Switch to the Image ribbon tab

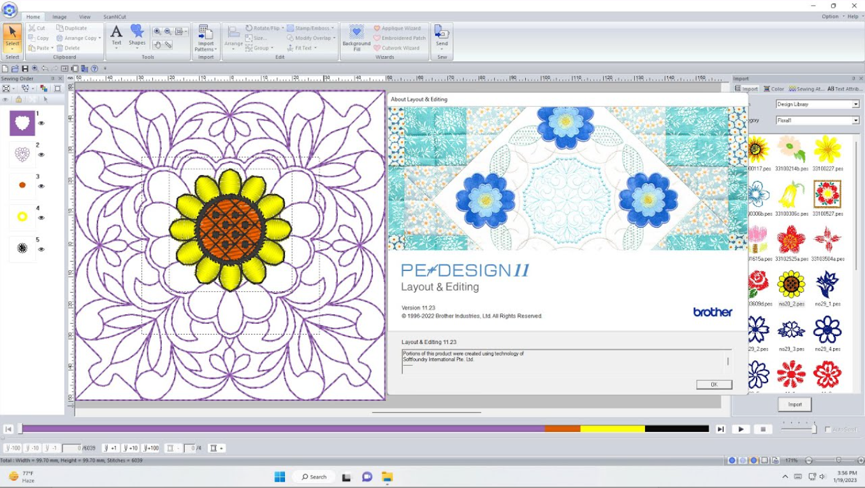point(59,17)
